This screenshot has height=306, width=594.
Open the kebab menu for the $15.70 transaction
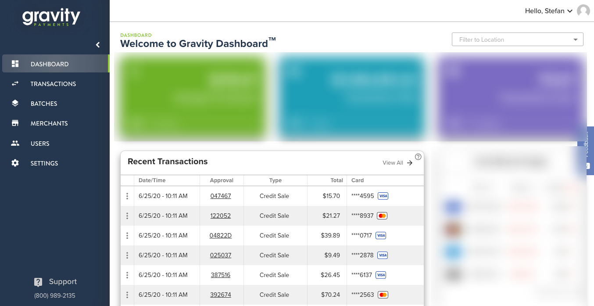point(127,196)
